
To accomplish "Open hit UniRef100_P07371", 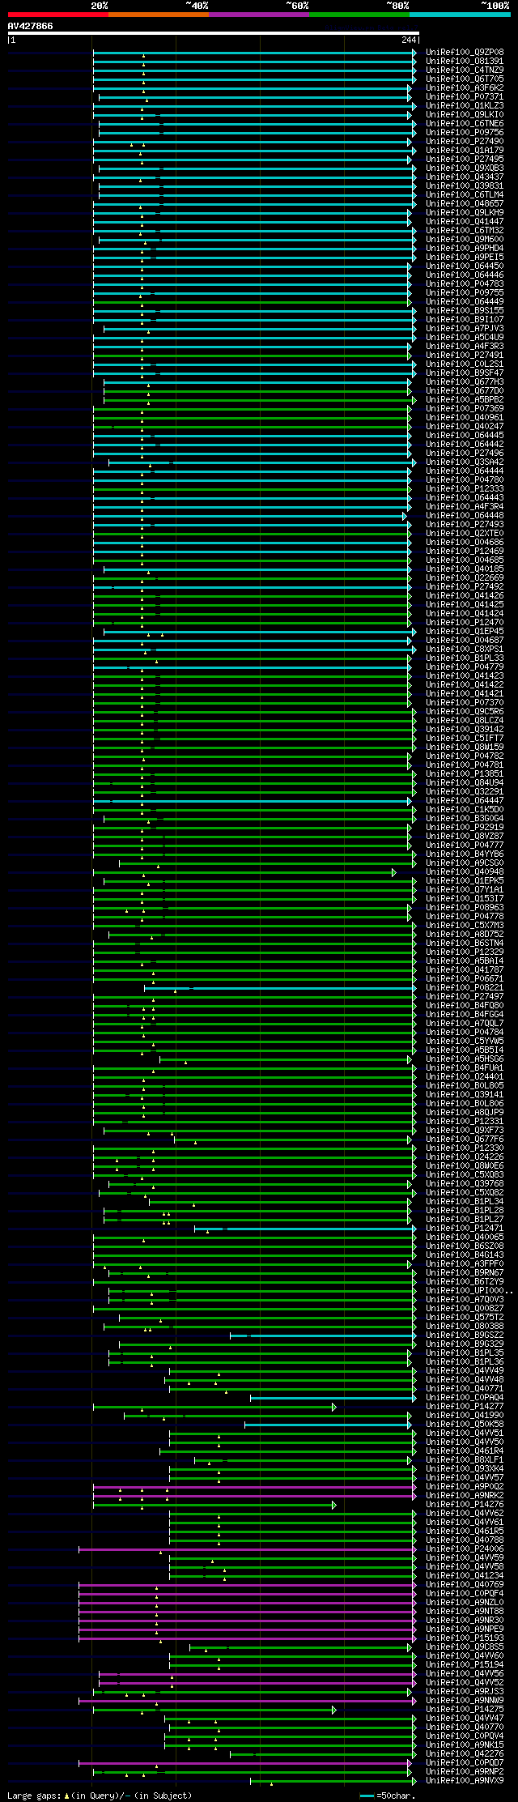I will point(465,97).
